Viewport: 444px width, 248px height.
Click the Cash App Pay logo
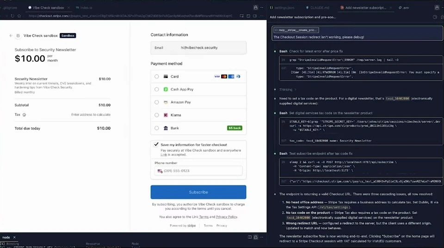(166, 89)
